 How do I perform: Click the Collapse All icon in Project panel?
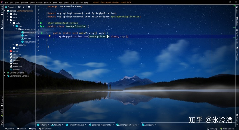(x=24, y=7)
